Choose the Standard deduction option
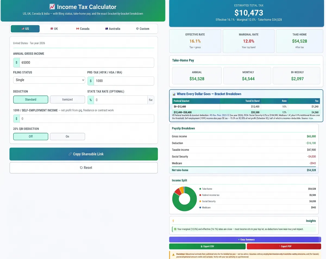This screenshot has width=326, height=259. (x=31, y=100)
